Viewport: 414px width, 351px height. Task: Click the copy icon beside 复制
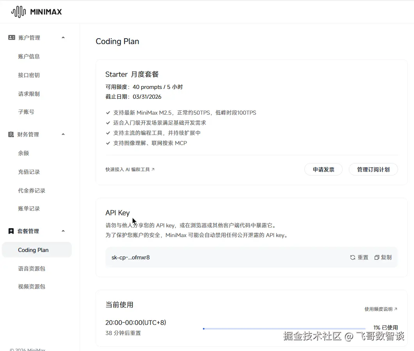[x=377, y=257]
